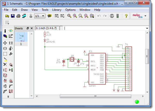Toggle the grid button below the toolbar

tap(7, 22)
